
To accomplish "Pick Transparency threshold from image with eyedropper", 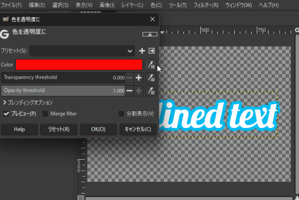I will tap(150, 78).
